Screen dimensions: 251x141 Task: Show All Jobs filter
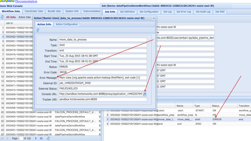coord(11,17)
